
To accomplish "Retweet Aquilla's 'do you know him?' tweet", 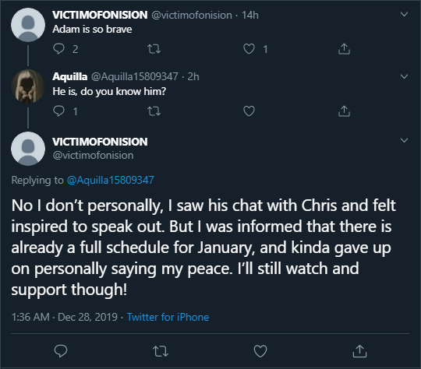I will point(154,111).
